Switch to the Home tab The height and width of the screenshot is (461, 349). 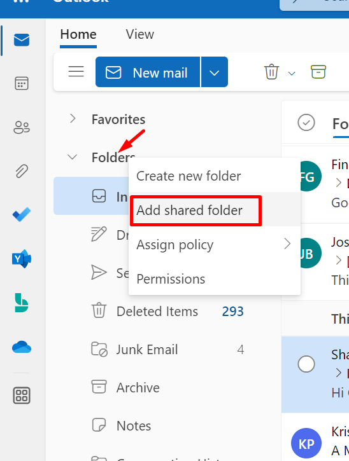78,35
